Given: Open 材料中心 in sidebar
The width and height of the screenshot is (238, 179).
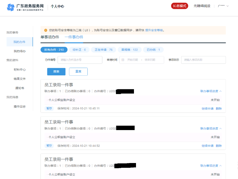Looking at the screenshot, I should pyautogui.click(x=20, y=70).
